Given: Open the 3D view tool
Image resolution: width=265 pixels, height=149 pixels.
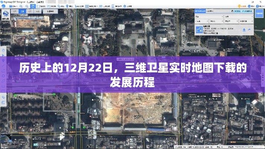Looking at the screenshot, I should pyautogui.click(x=100, y=6).
